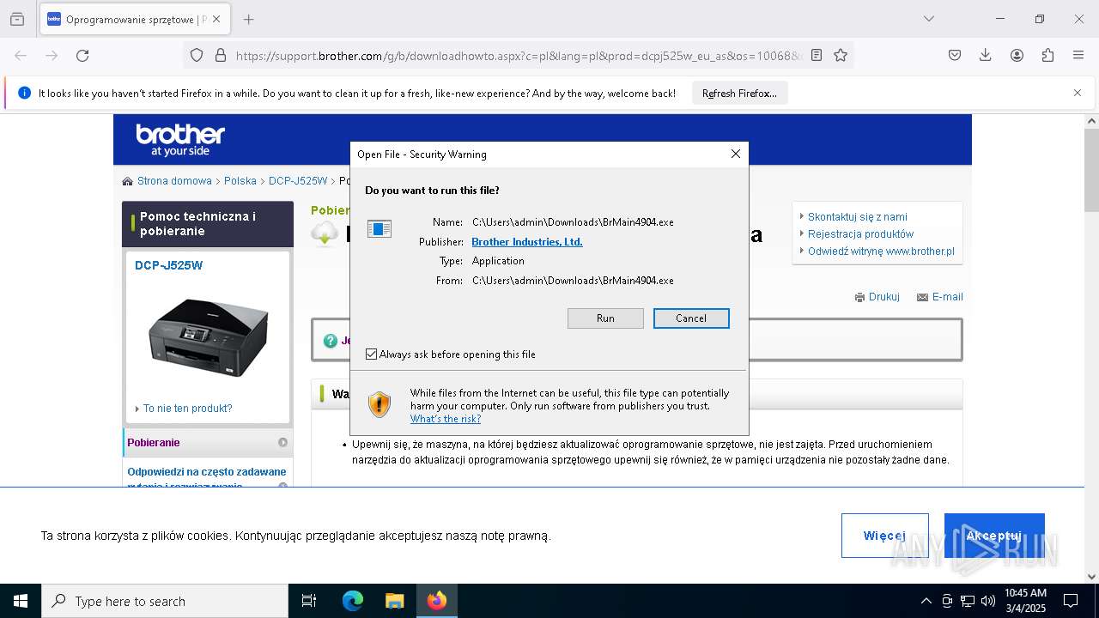Viewport: 1099px width, 618px height.
Task: Go back with the Firefox back arrow
Action: [x=21, y=55]
